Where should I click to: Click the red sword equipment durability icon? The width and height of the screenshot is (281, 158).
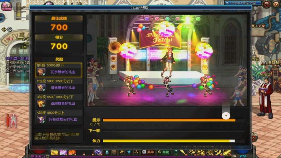point(7,121)
